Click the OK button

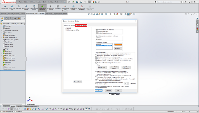98,91
